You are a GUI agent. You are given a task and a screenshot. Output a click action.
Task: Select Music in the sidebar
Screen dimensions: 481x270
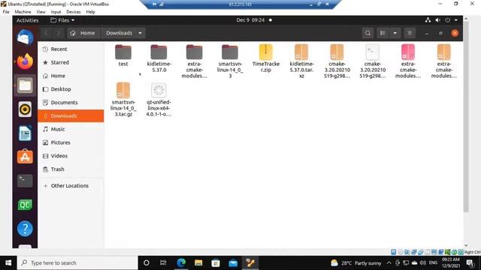pyautogui.click(x=71, y=129)
